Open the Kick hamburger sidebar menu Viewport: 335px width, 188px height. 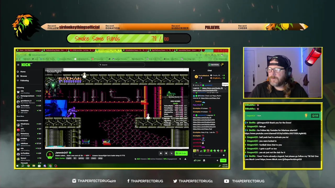point(18,65)
